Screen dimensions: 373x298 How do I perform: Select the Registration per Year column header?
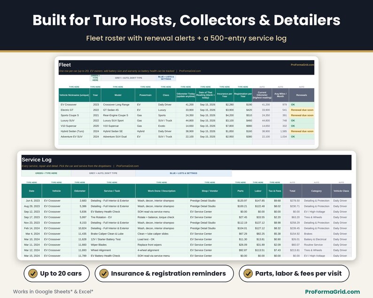click(x=243, y=95)
